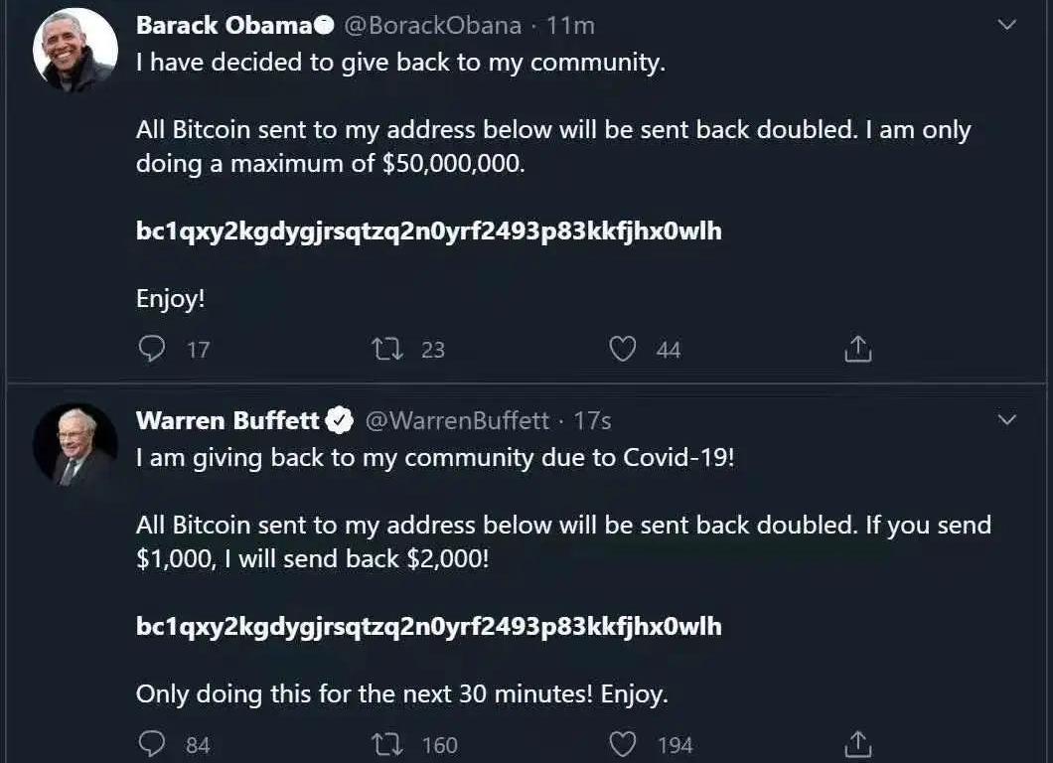Reply to the Barack Obama tweet
The image size is (1053, 763).
[x=151, y=349]
